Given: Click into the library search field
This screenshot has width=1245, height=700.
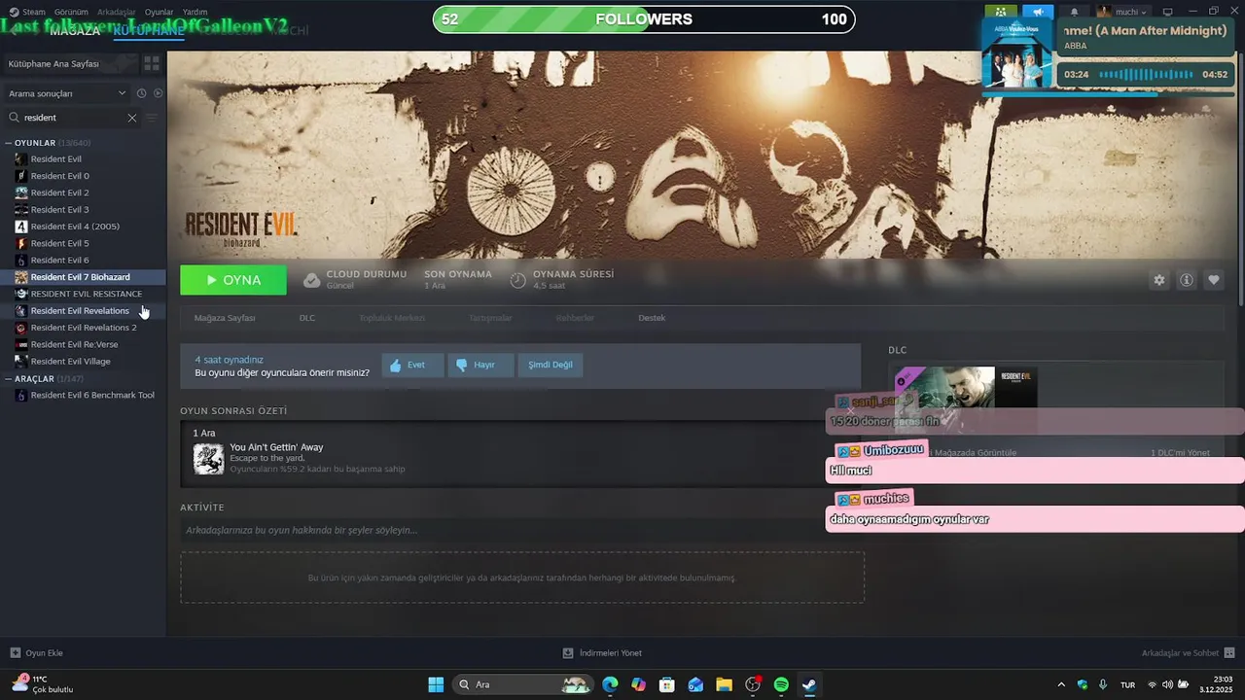Looking at the screenshot, I should (x=73, y=118).
